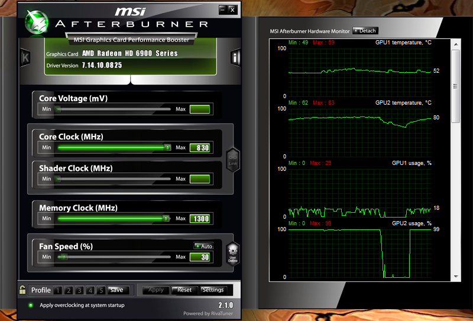This screenshot has height=321, width=473.
Task: Detach the Hardware Monitor window
Action: 365,31
